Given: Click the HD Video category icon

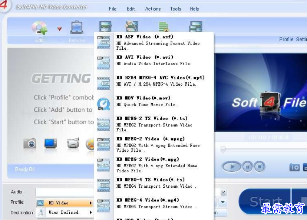Looking at the screenshot, I should [40, 203].
